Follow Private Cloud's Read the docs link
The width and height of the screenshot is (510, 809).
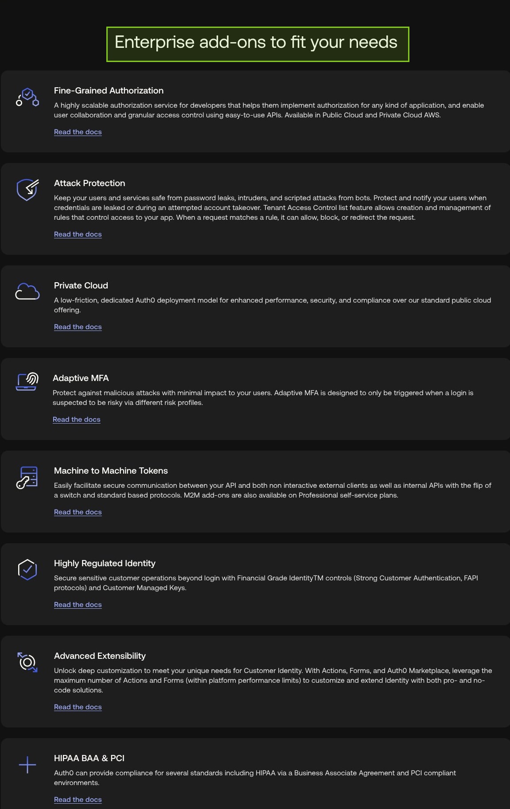(78, 327)
